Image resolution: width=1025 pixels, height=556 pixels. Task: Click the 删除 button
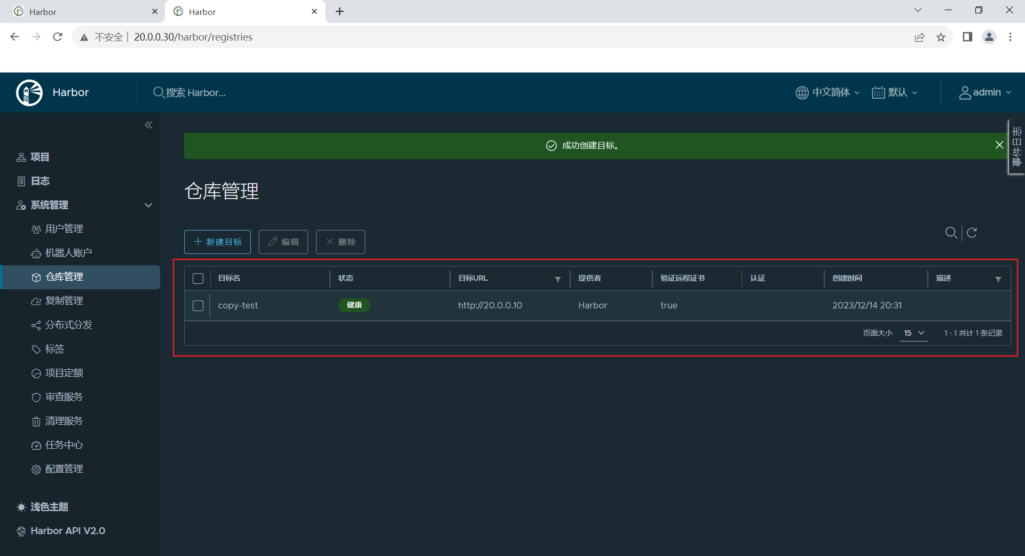click(x=341, y=242)
